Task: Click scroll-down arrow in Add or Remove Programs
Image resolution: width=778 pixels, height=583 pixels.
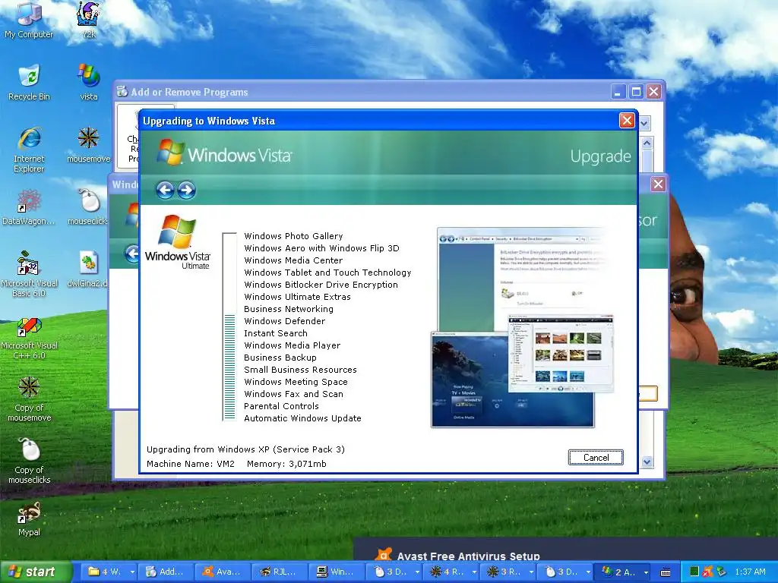Action: pos(647,462)
